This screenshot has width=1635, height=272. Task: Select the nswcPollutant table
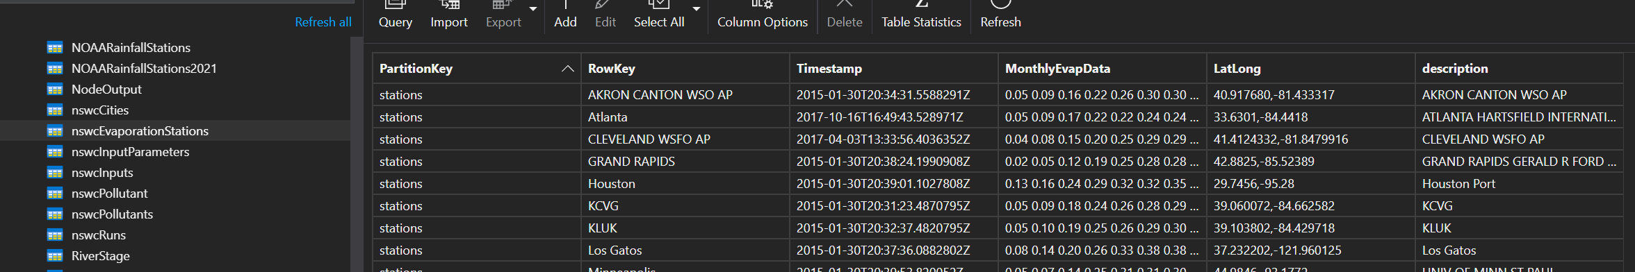click(110, 194)
